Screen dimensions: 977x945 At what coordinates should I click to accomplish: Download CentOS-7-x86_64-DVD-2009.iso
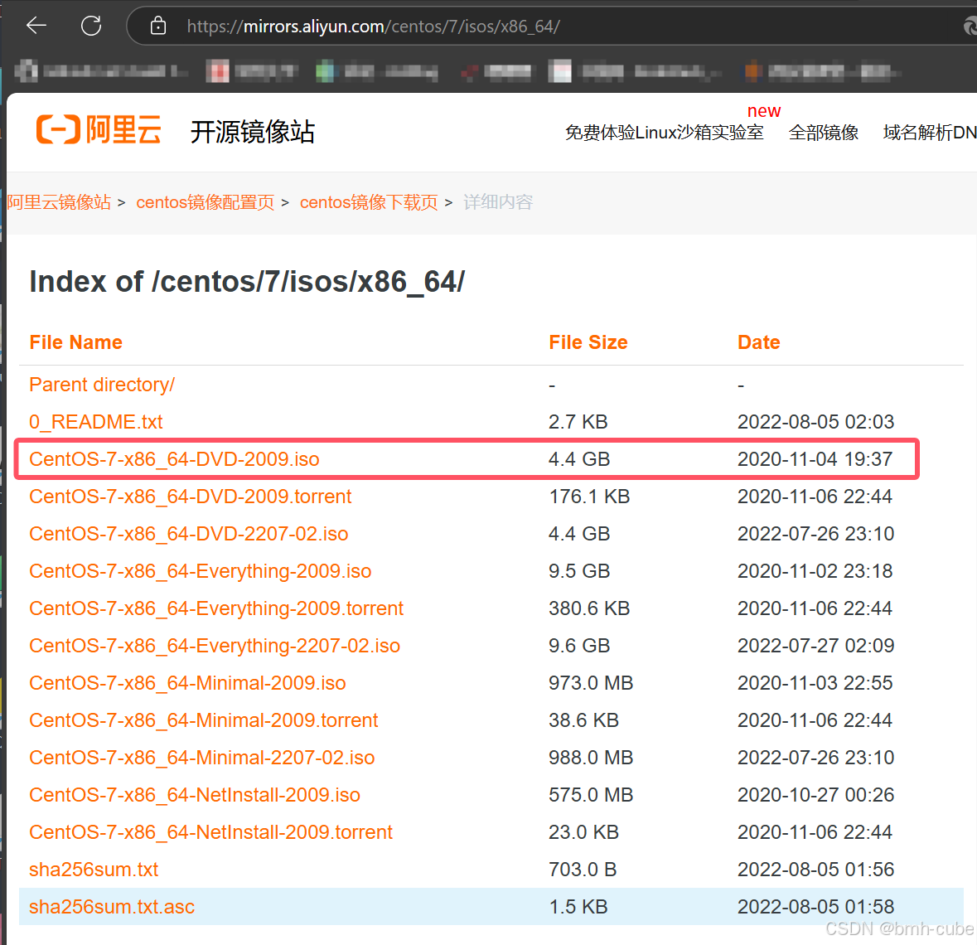click(175, 459)
